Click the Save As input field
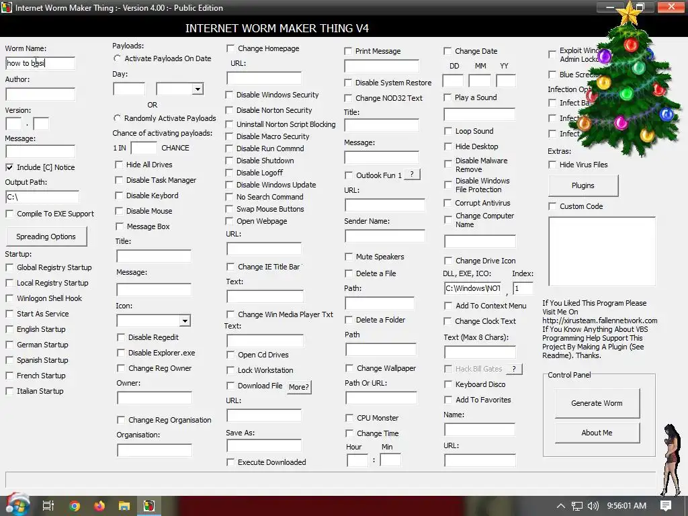 263,446
